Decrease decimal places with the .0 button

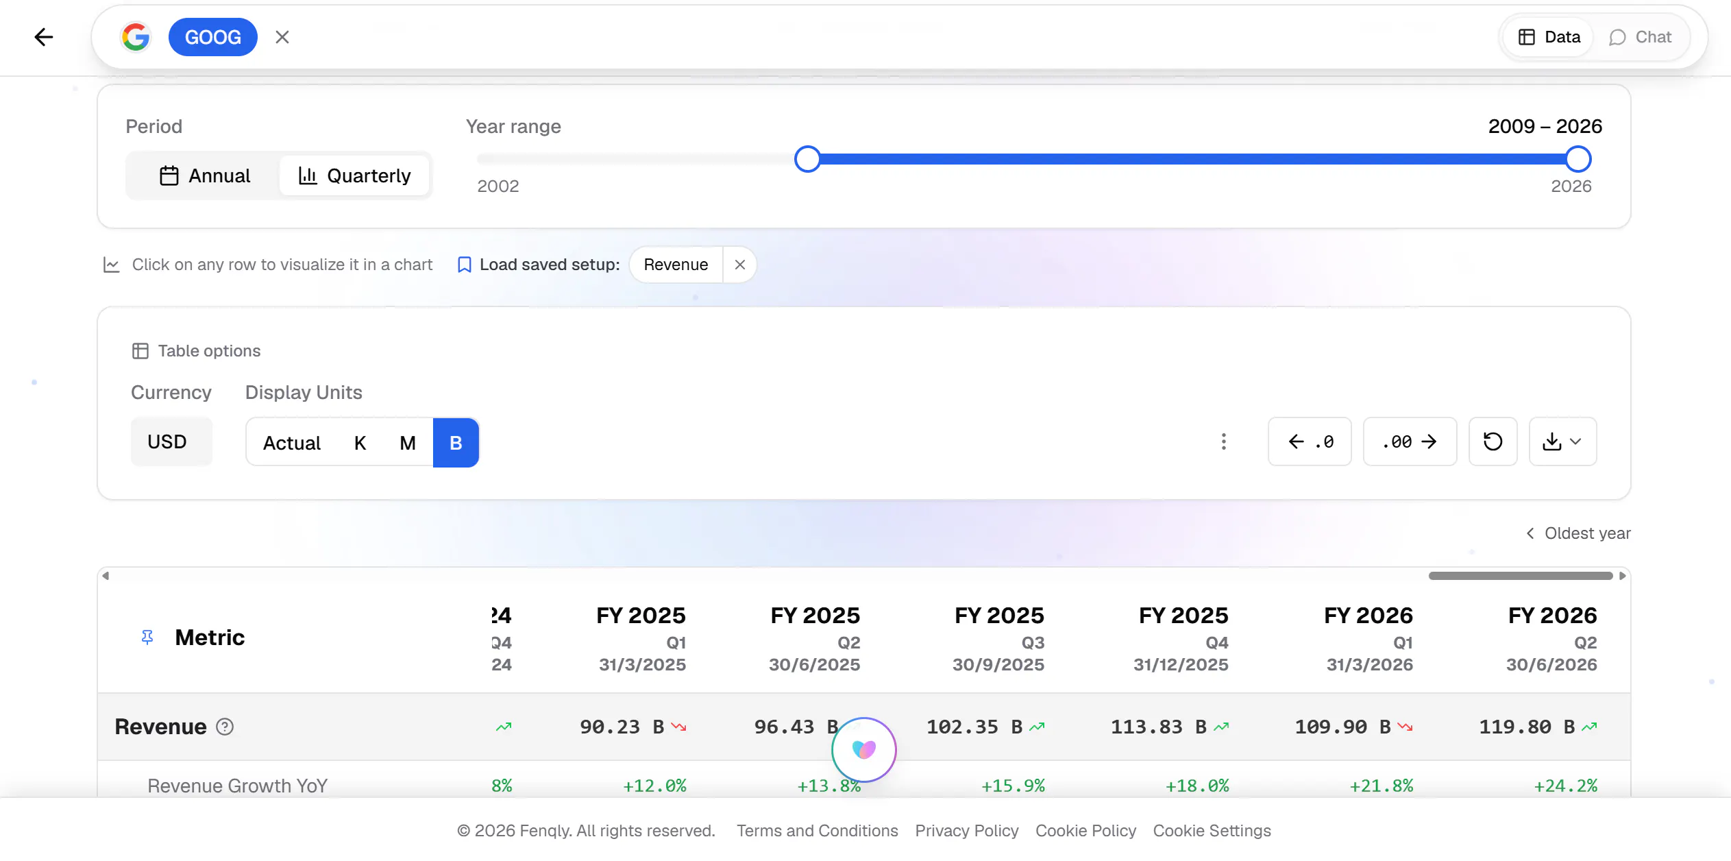tap(1310, 441)
